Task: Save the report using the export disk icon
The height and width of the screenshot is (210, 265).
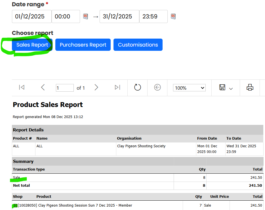Action: pyautogui.click(x=223, y=87)
